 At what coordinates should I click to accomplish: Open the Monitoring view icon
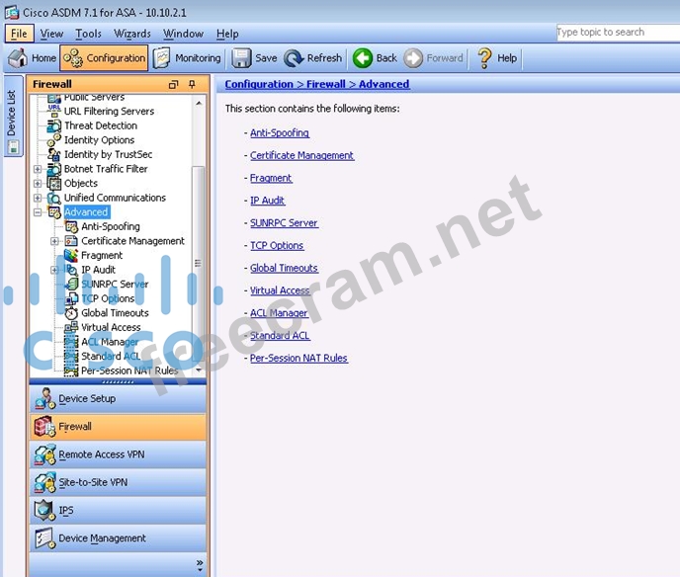tap(162, 58)
